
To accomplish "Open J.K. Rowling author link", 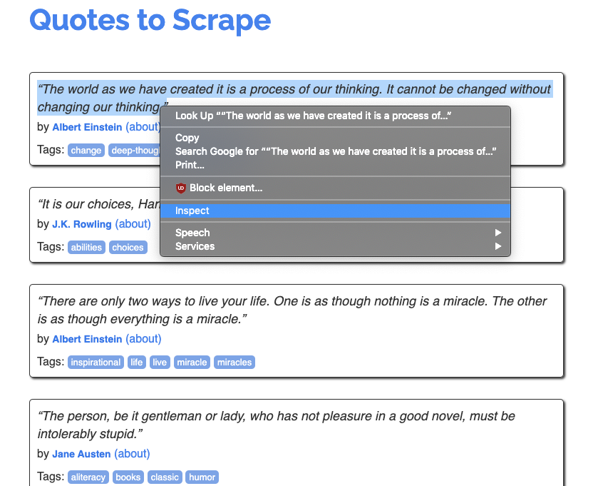I will click(81, 224).
